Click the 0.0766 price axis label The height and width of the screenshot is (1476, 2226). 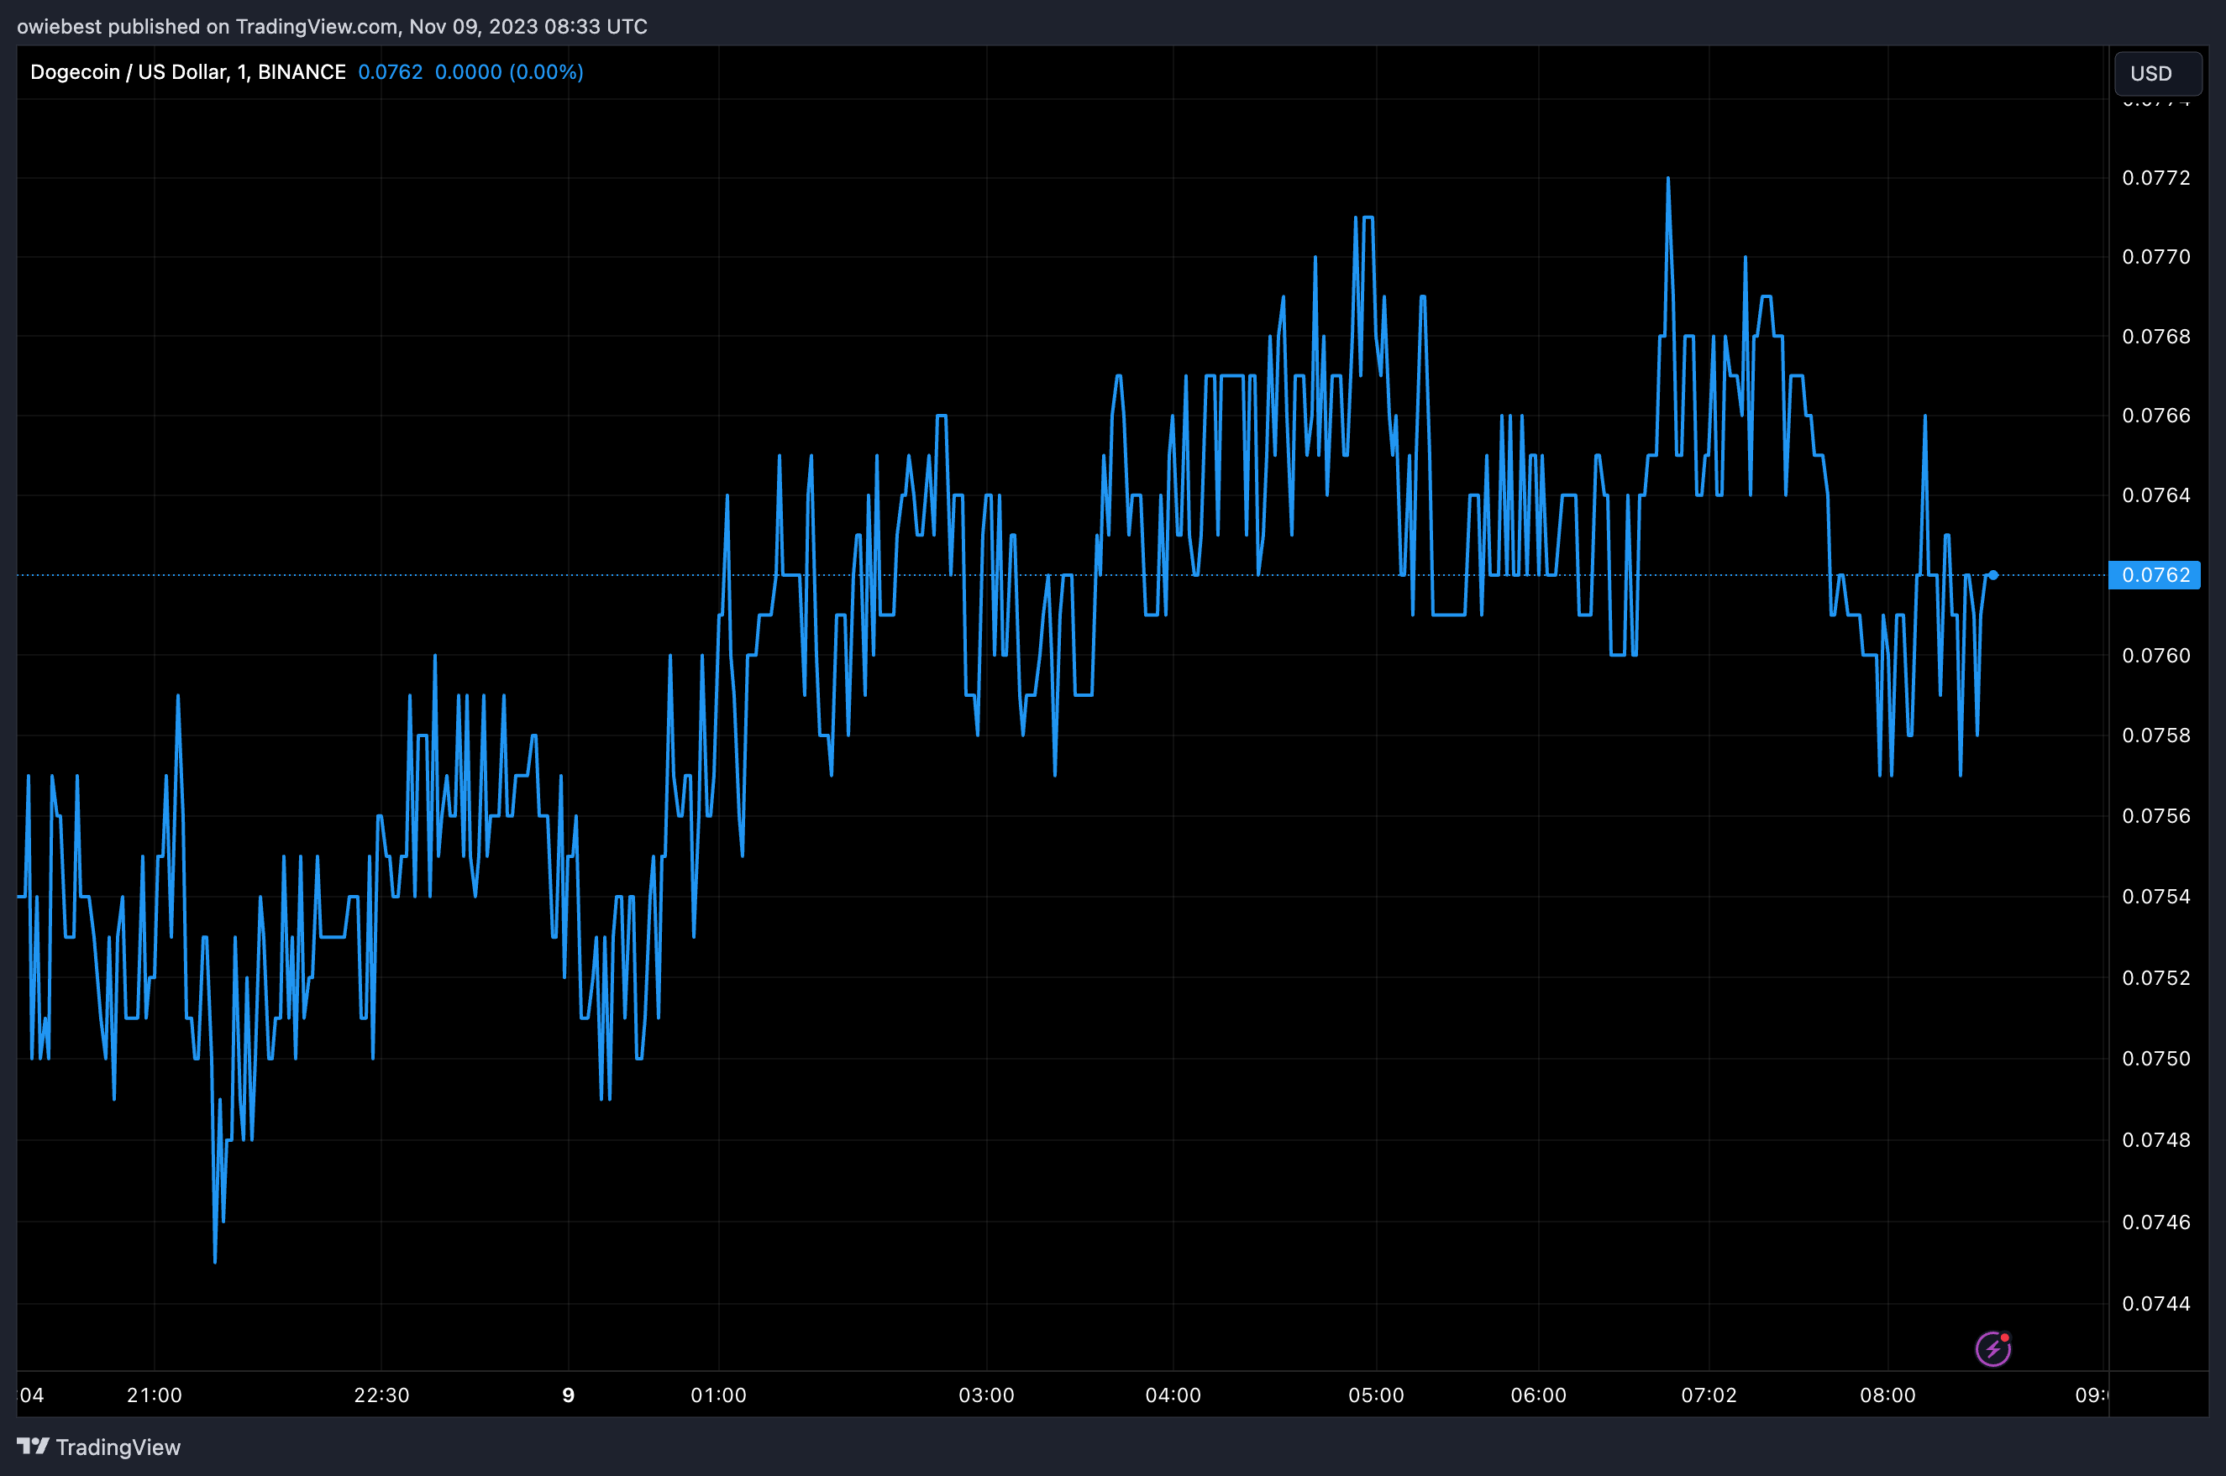2156,415
